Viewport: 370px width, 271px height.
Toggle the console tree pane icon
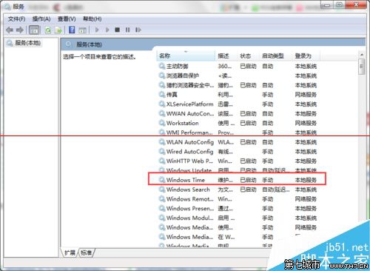pyautogui.click(x=34, y=30)
